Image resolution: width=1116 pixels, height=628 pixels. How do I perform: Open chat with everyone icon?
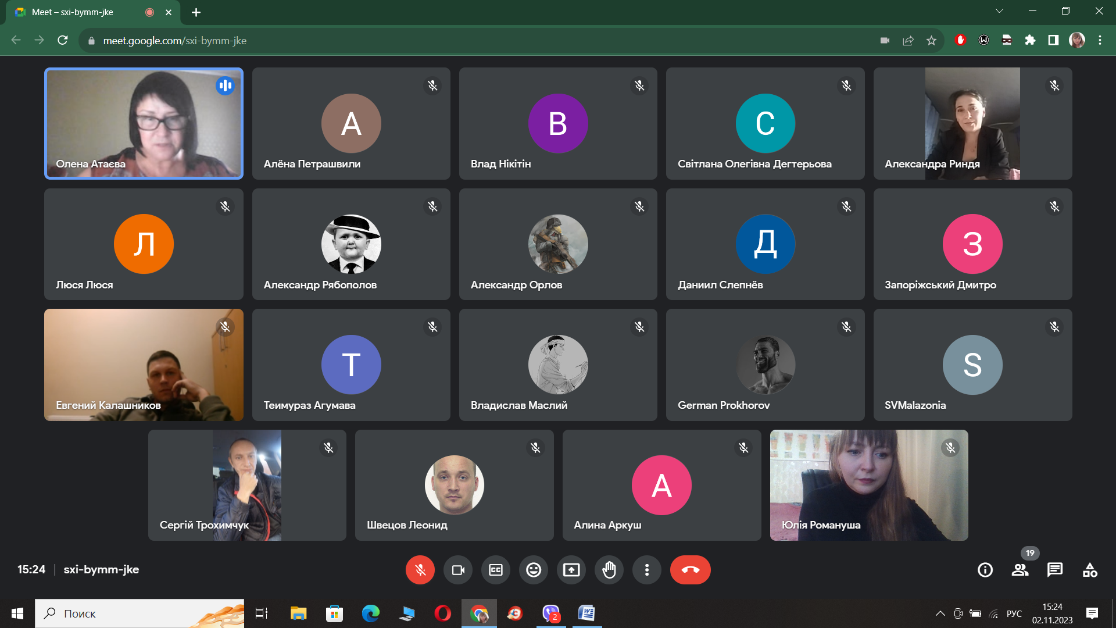click(1055, 570)
